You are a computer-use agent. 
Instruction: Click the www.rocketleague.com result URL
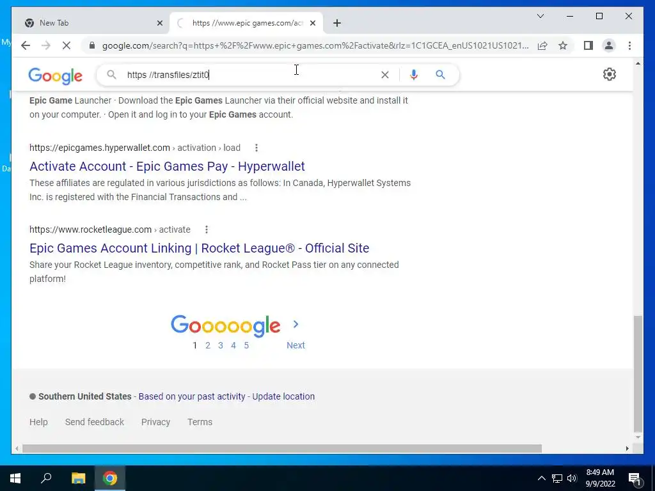pyautogui.click(x=90, y=230)
